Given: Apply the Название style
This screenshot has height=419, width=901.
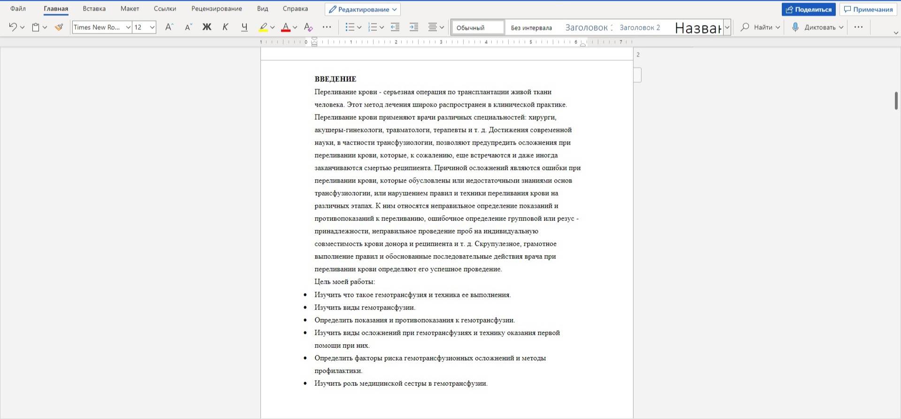Looking at the screenshot, I should 697,28.
